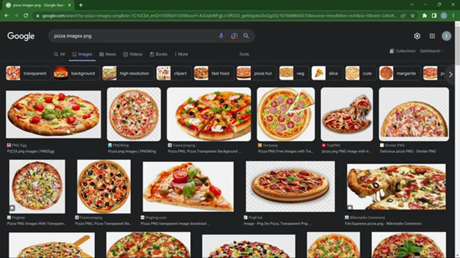Open a new browser tab
The image size is (460, 258).
pyautogui.click(x=80, y=5)
